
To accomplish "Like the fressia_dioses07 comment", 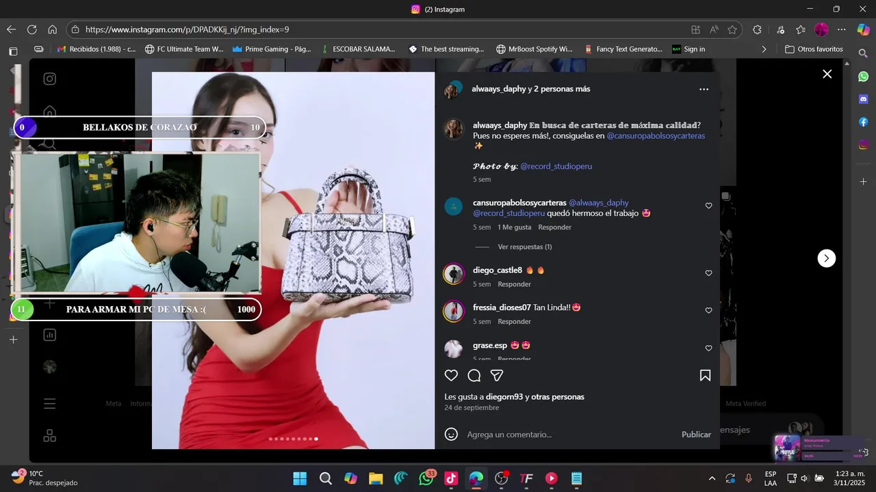I will point(708,311).
